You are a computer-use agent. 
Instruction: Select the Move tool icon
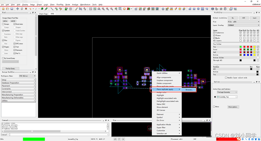[x=18, y=9]
